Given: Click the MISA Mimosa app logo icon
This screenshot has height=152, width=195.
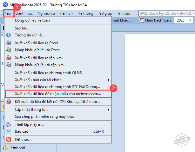Looking at the screenshot, I should point(5,5).
